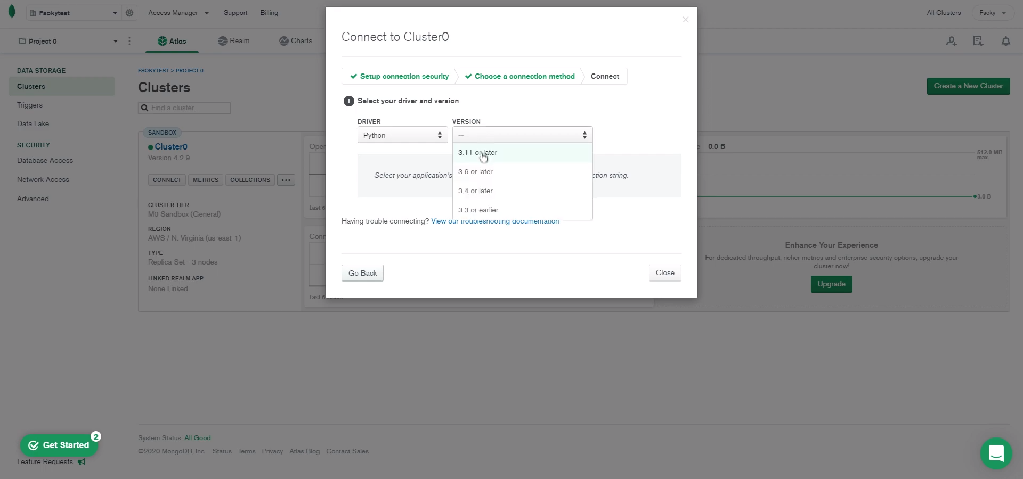
Task: Click the FSOKYTEST breadcrumb link
Action: pos(153,71)
